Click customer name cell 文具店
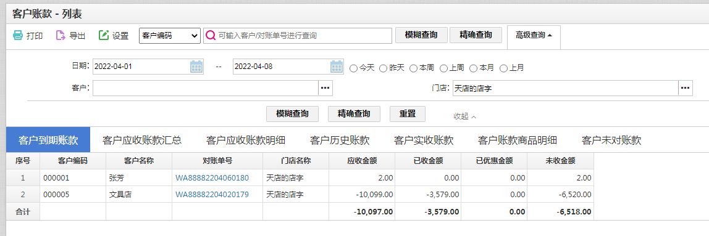The image size is (709, 236). [139, 195]
